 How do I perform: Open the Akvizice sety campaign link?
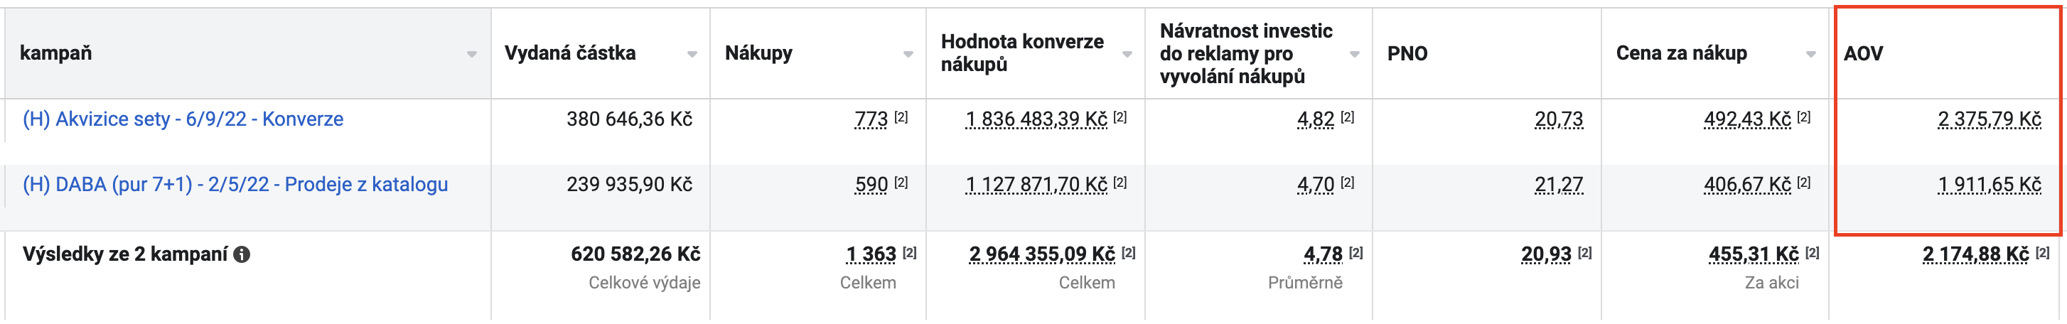coord(183,119)
